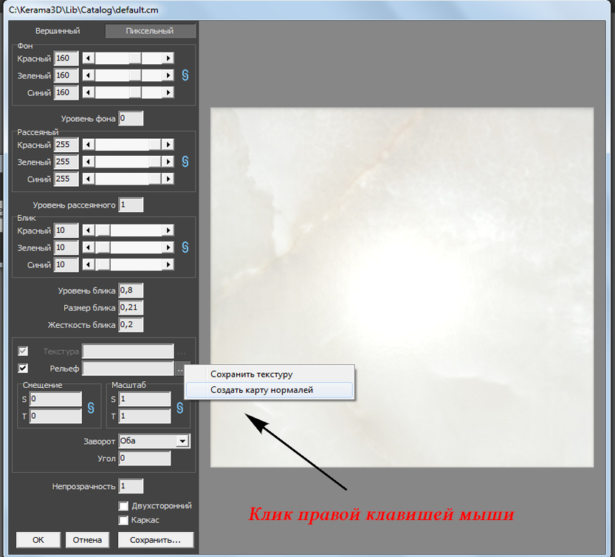Switch to the Вершинный tab
This screenshot has height=557, width=615.
pos(58,31)
